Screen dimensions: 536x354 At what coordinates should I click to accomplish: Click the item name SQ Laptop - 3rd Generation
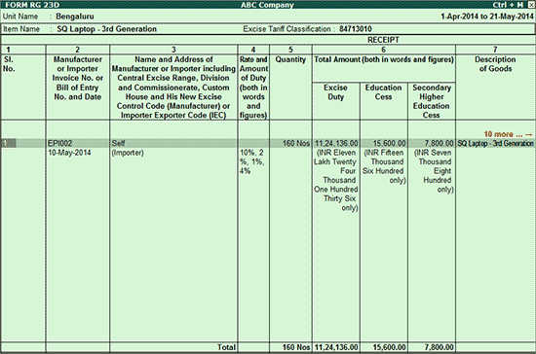coord(106,29)
